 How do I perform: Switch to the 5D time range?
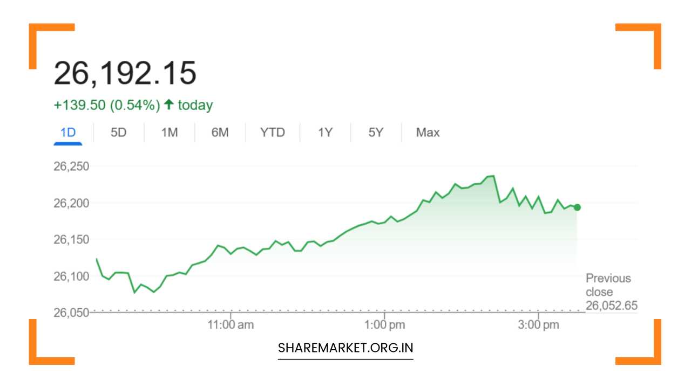coord(118,132)
